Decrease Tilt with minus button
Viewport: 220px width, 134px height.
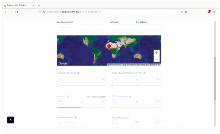(x=115, y=102)
